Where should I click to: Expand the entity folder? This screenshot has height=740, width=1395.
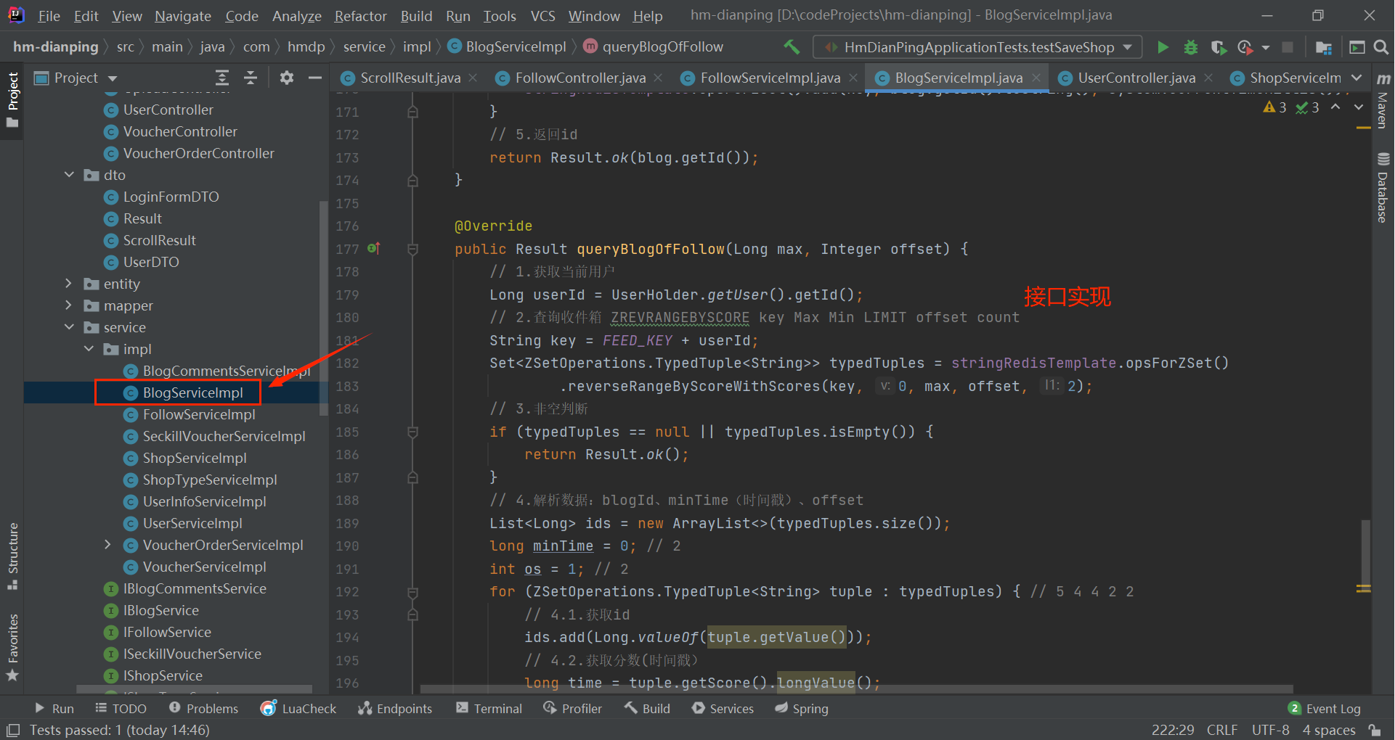click(x=69, y=284)
